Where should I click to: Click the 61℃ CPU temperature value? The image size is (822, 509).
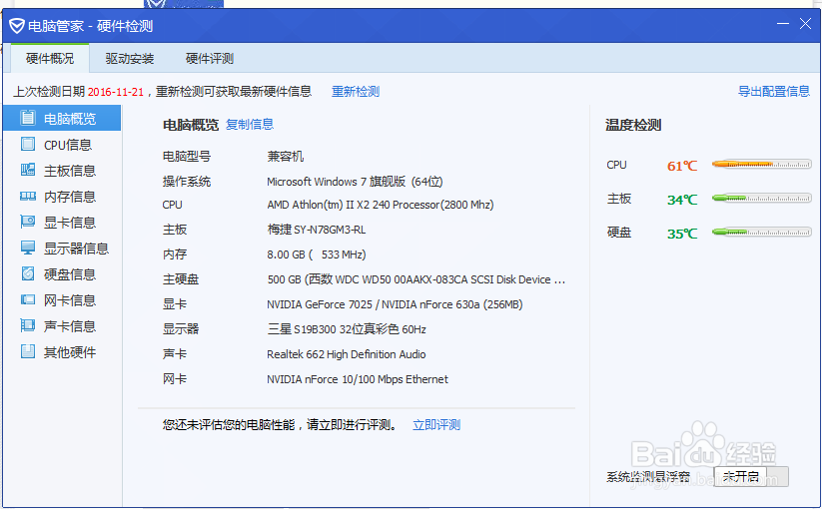click(x=682, y=166)
